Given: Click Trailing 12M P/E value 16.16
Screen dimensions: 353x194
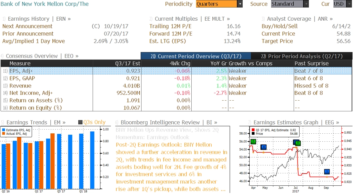Looking at the screenshot, I should [233, 26].
